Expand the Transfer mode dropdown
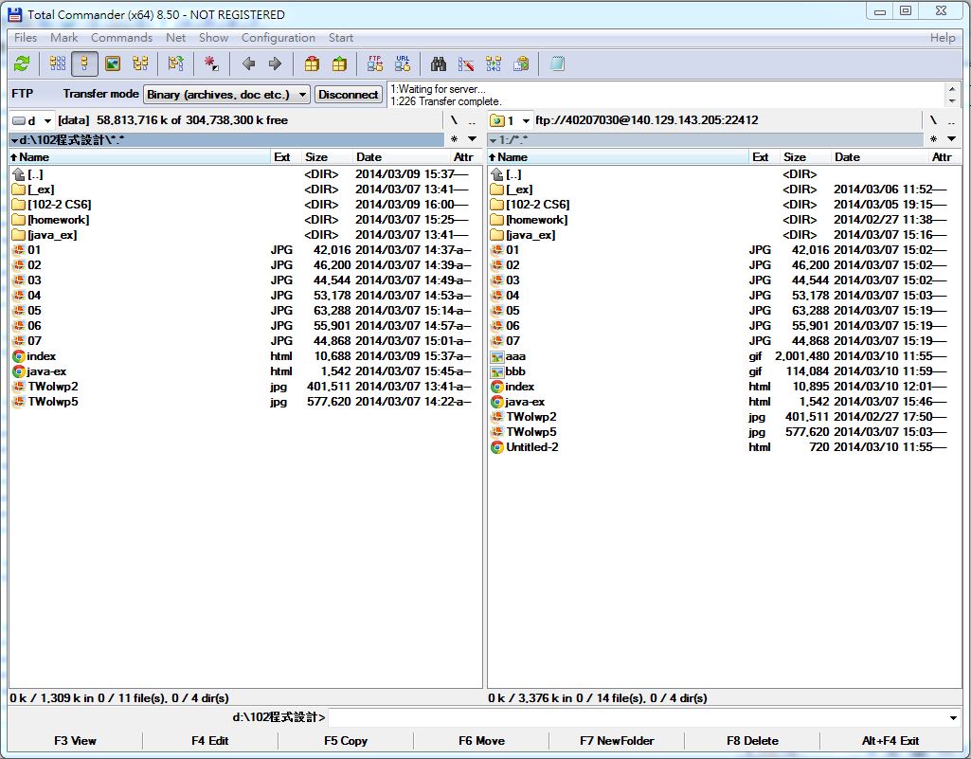 226,94
